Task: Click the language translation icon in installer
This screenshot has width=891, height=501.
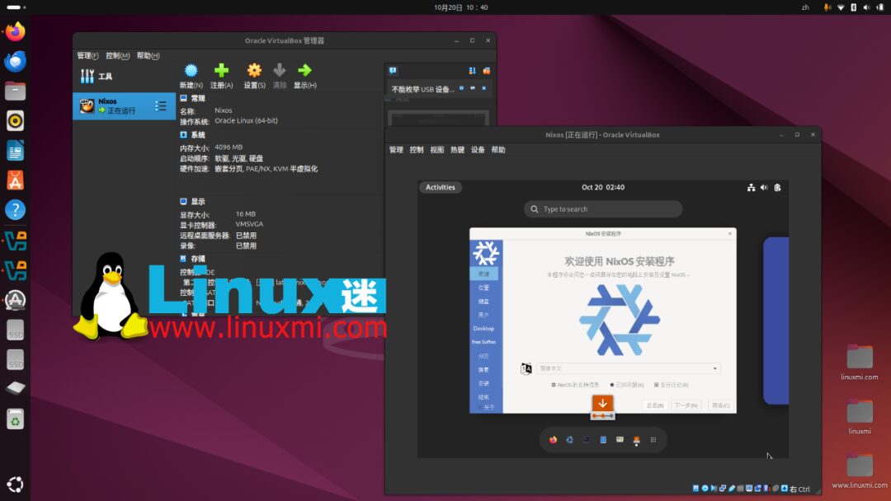Action: [x=526, y=369]
